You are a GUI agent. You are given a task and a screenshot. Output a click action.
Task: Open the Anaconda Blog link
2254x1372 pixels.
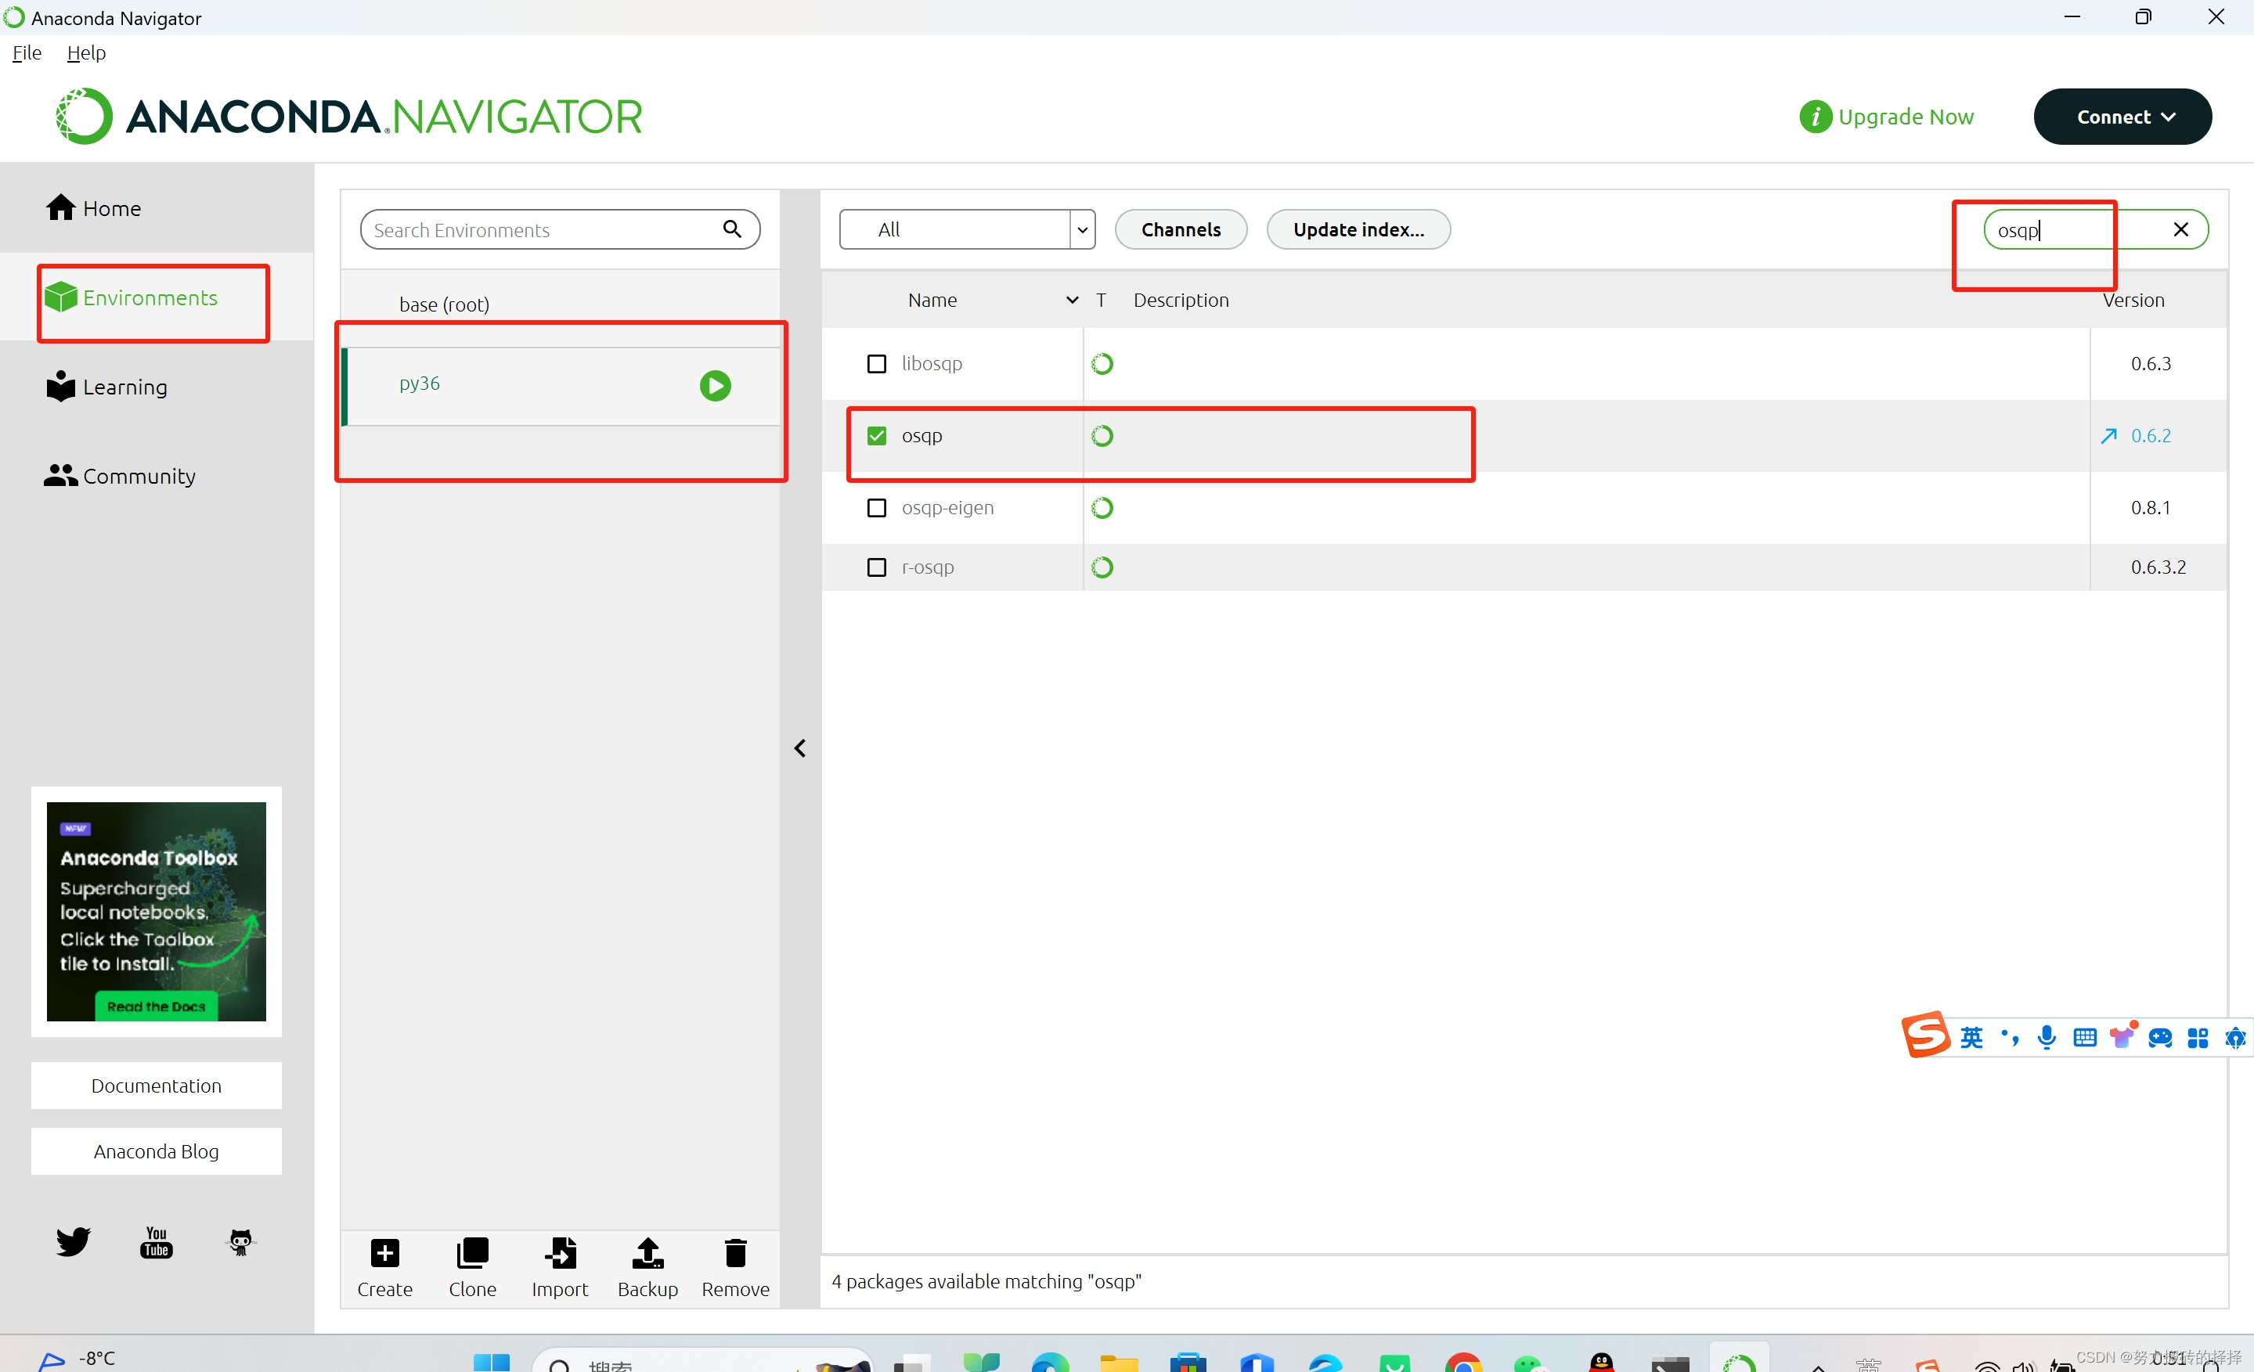click(x=157, y=1151)
